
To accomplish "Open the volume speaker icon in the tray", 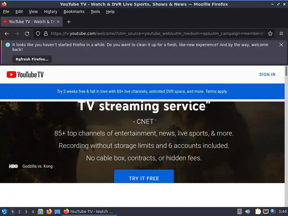I will coord(247,211).
